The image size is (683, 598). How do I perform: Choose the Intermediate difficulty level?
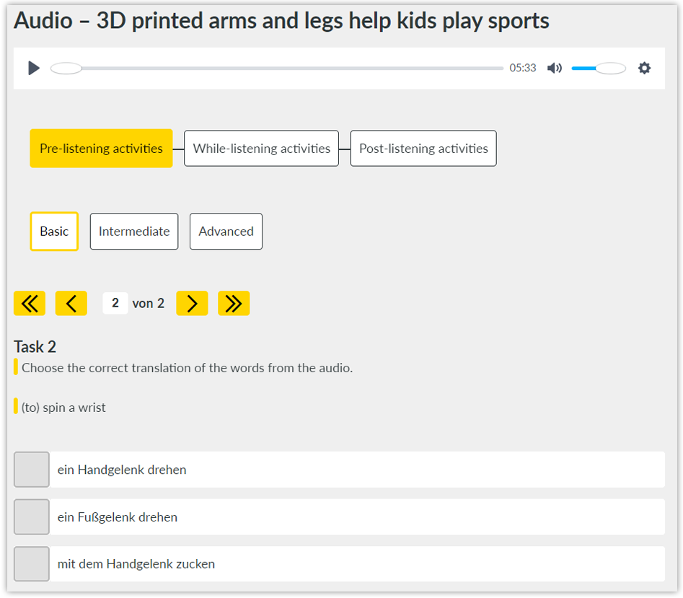(x=134, y=232)
